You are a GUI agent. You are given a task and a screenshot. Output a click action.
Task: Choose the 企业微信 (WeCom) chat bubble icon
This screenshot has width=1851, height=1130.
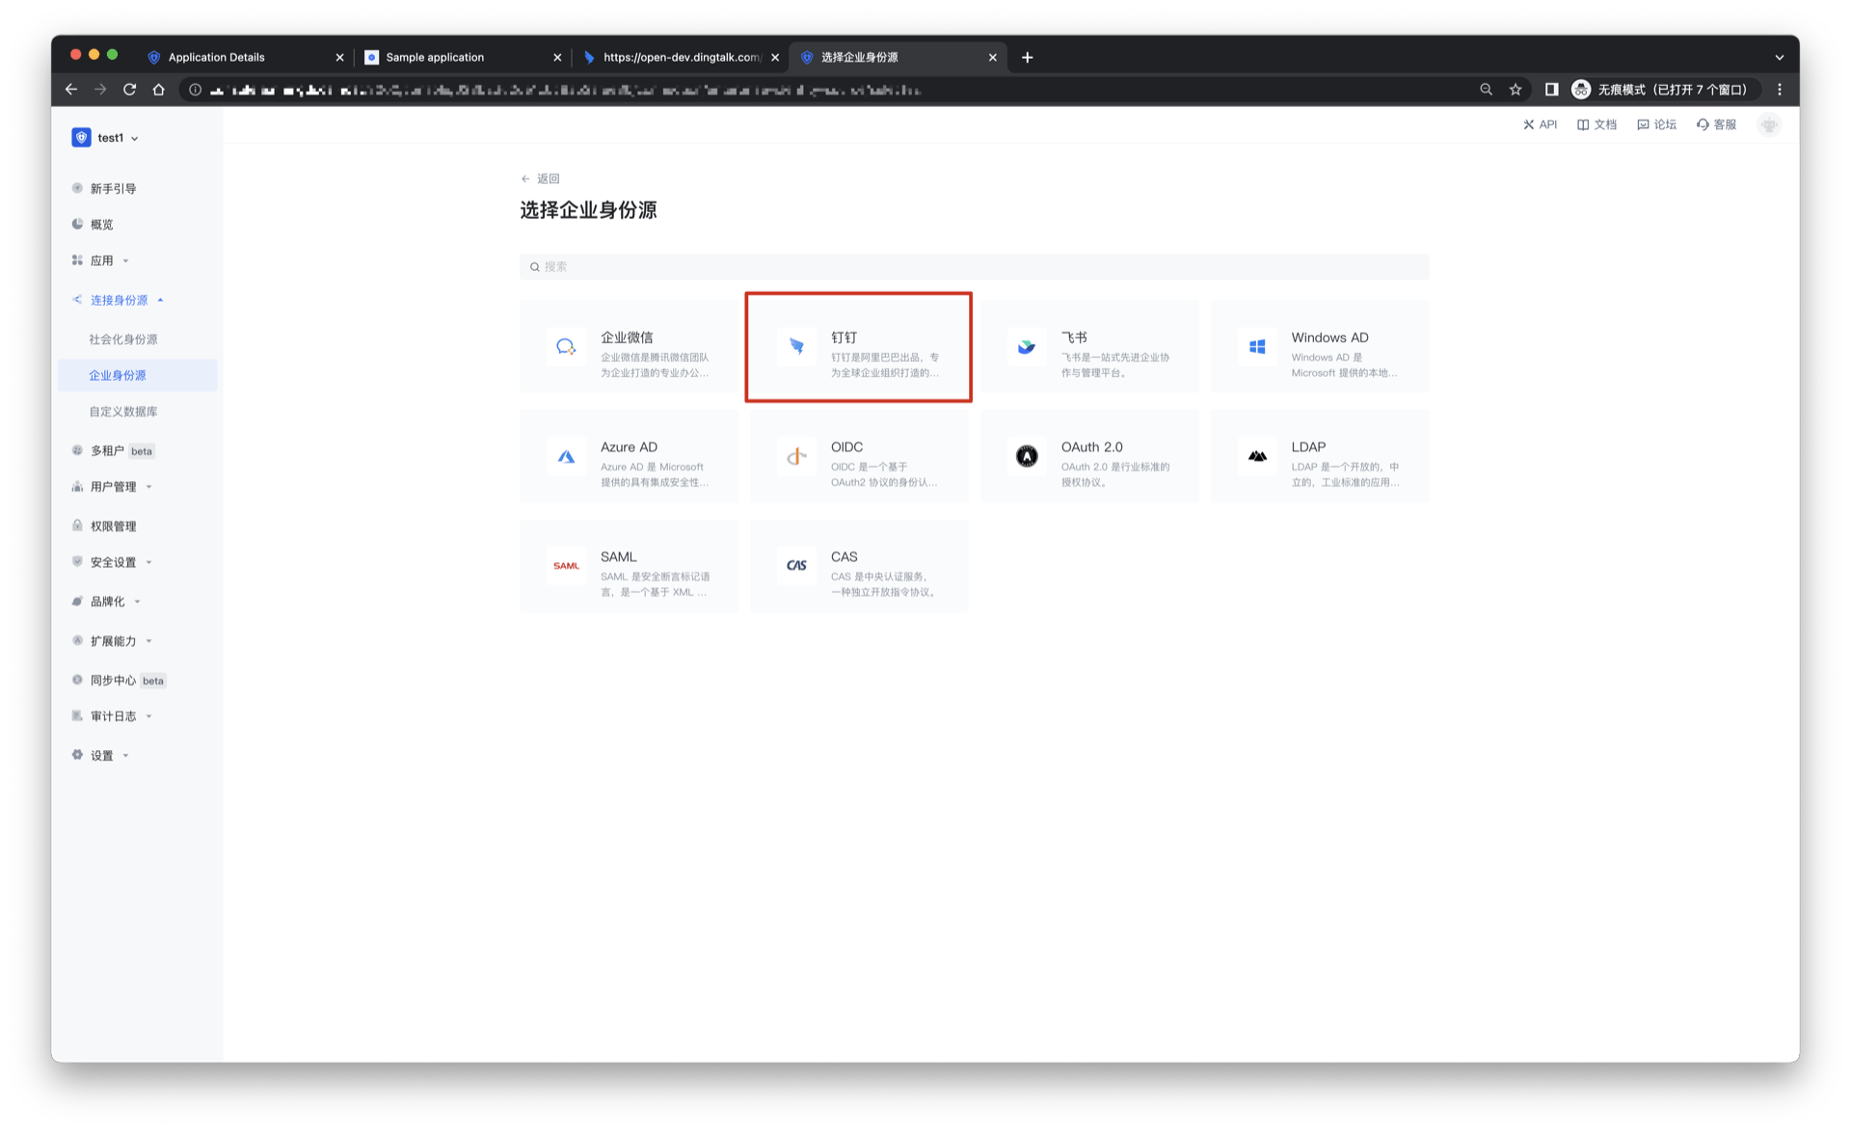pos(566,346)
